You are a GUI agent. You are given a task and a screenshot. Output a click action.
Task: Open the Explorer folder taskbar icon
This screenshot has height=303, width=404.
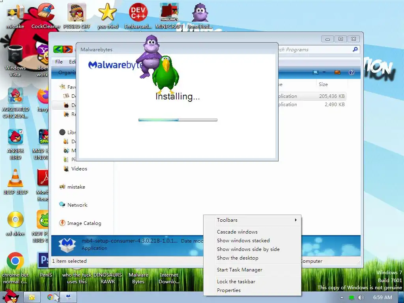32,297
